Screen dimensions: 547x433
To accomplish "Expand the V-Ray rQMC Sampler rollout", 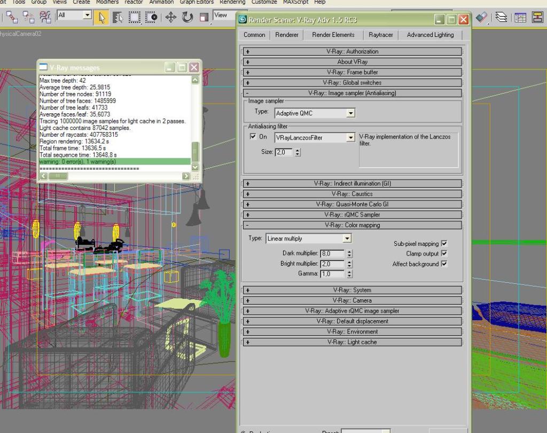I will [353, 215].
